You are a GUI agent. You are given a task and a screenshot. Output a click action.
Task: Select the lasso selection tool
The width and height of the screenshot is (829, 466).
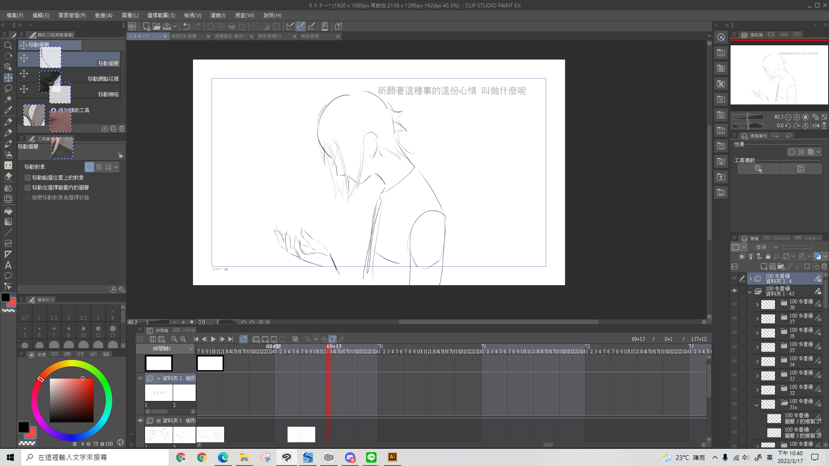tap(8, 88)
